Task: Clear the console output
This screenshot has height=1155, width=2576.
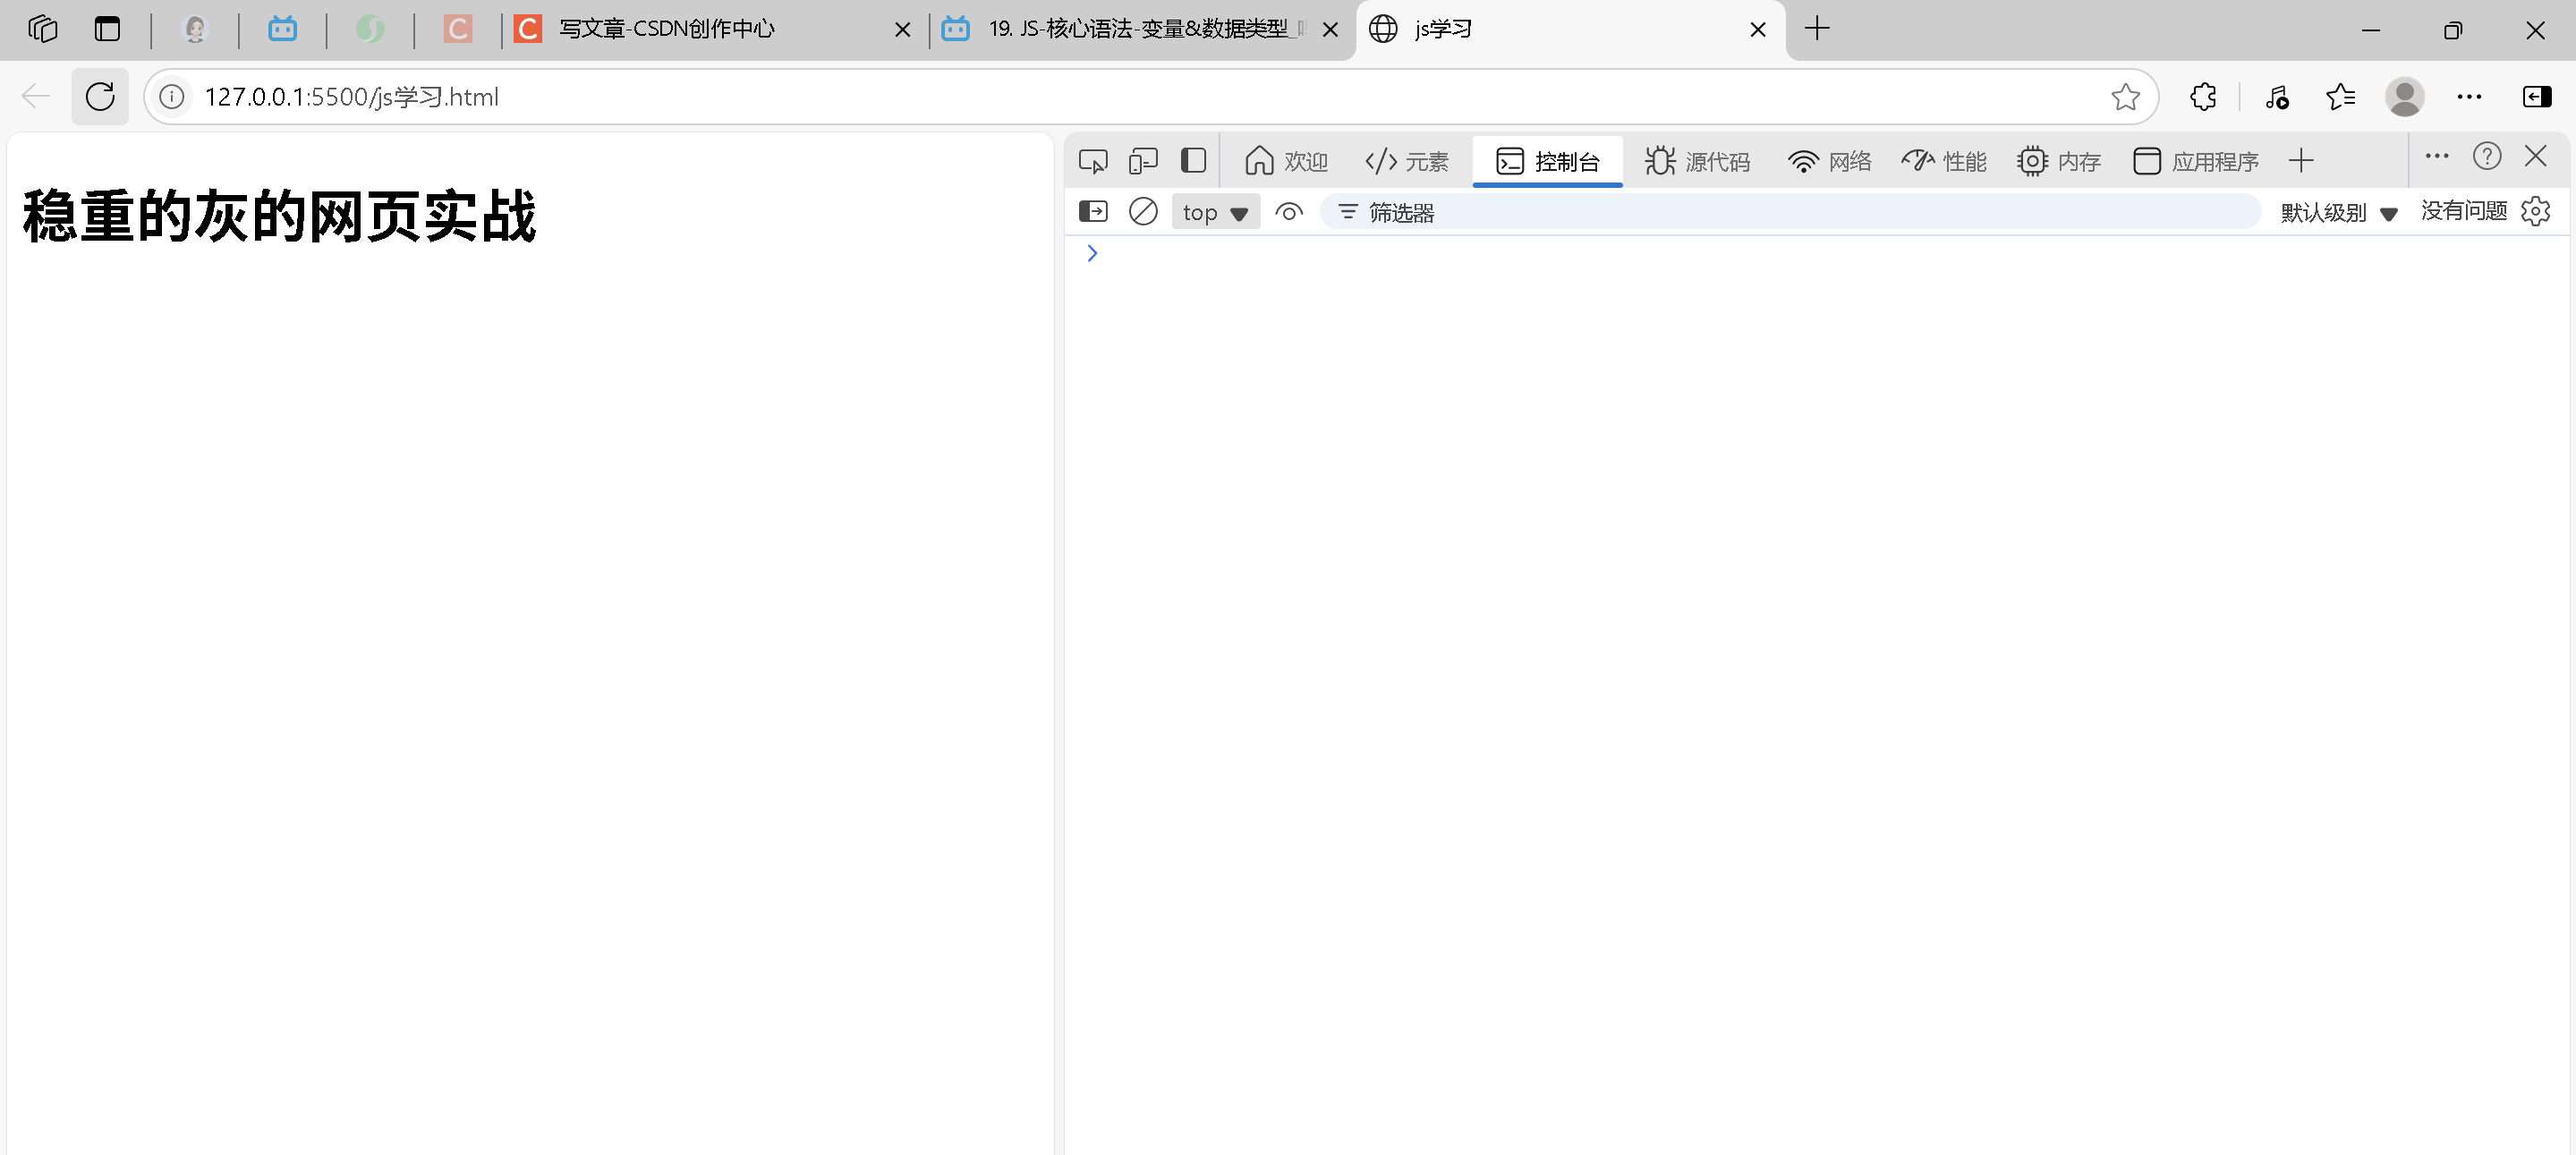Action: coord(1142,212)
